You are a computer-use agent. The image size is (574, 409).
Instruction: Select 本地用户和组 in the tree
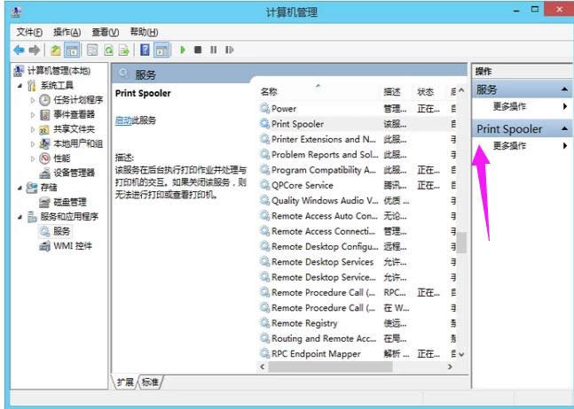click(x=78, y=143)
